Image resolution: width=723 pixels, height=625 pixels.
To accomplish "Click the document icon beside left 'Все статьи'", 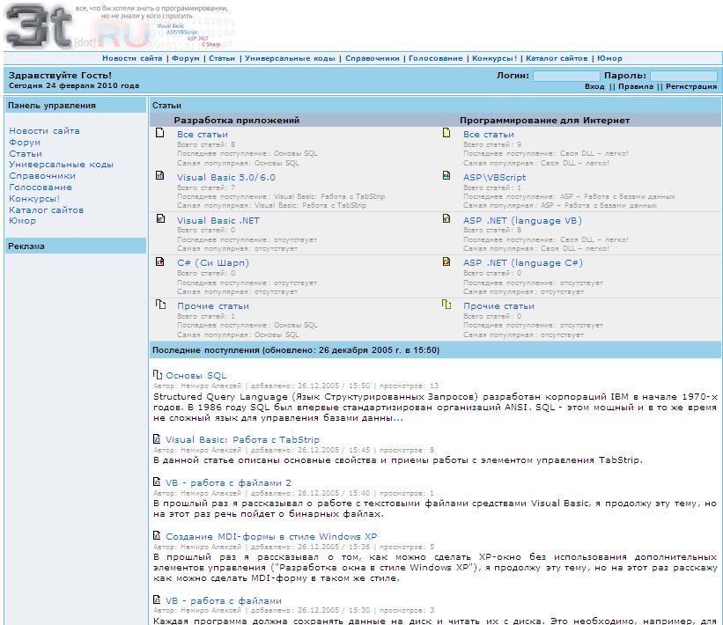I will [160, 133].
